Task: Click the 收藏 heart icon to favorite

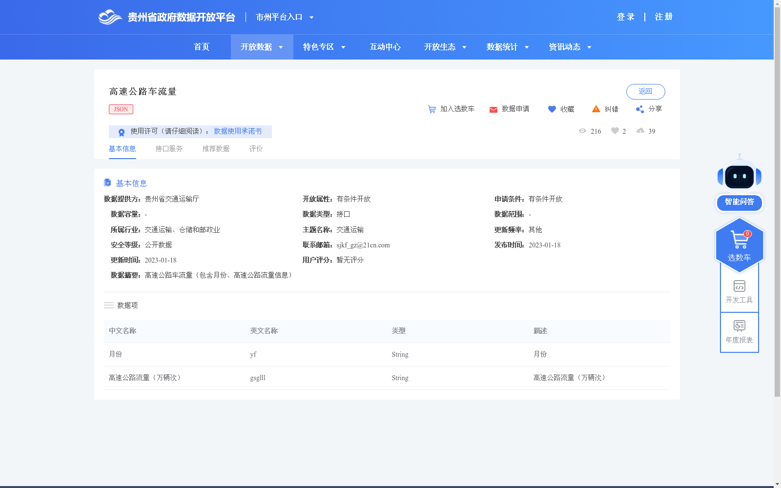Action: coord(552,109)
